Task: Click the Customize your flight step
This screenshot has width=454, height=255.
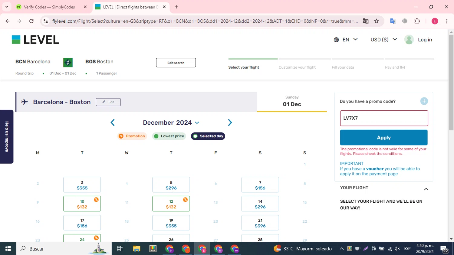Action: coord(297,67)
